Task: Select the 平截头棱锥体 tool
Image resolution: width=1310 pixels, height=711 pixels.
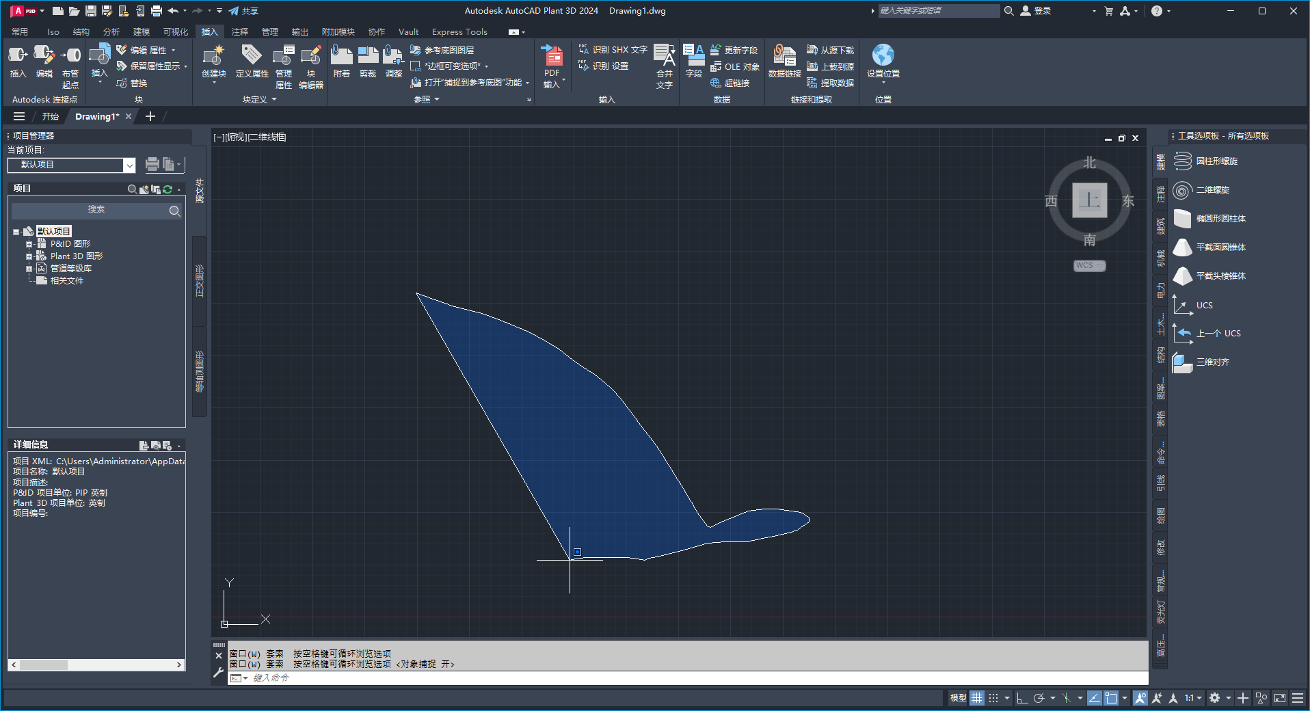Action: [x=1209, y=276]
